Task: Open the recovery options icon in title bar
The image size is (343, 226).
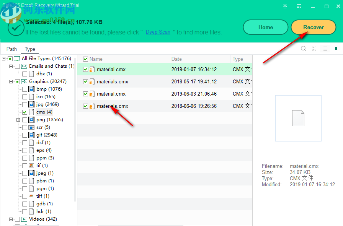Action: pos(299,6)
